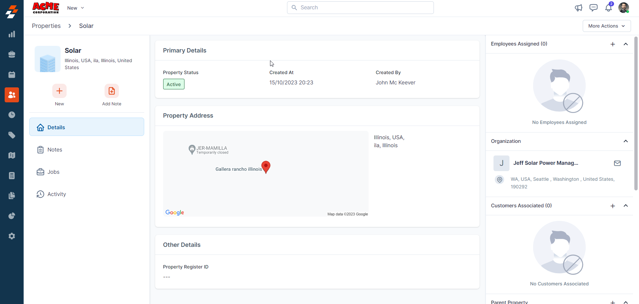The image size is (639, 304).
Task: Select the Details tab
Action: click(87, 127)
